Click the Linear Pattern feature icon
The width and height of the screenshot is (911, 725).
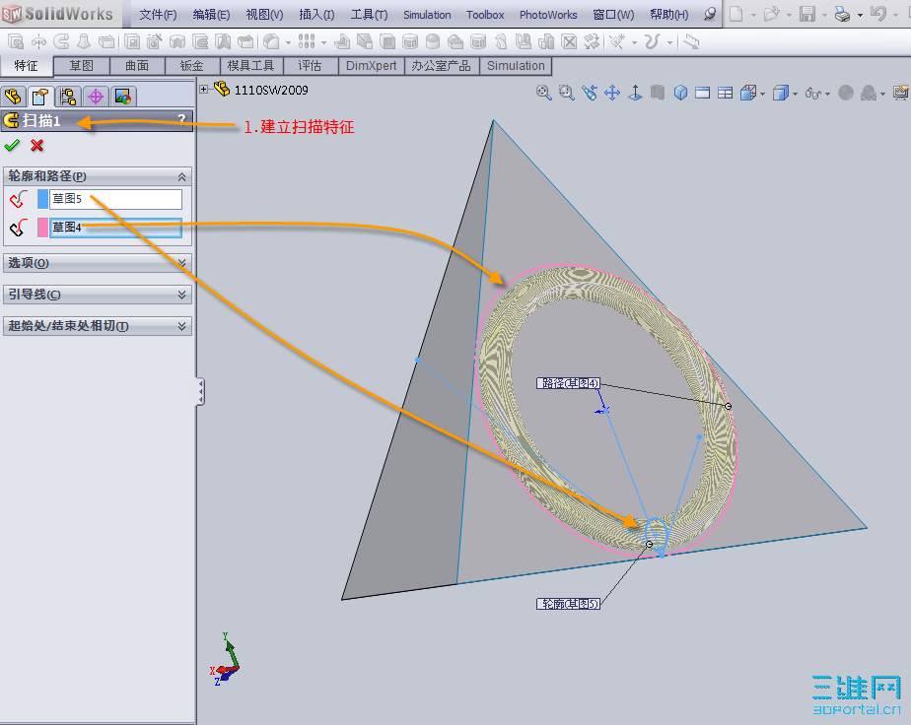pos(307,41)
